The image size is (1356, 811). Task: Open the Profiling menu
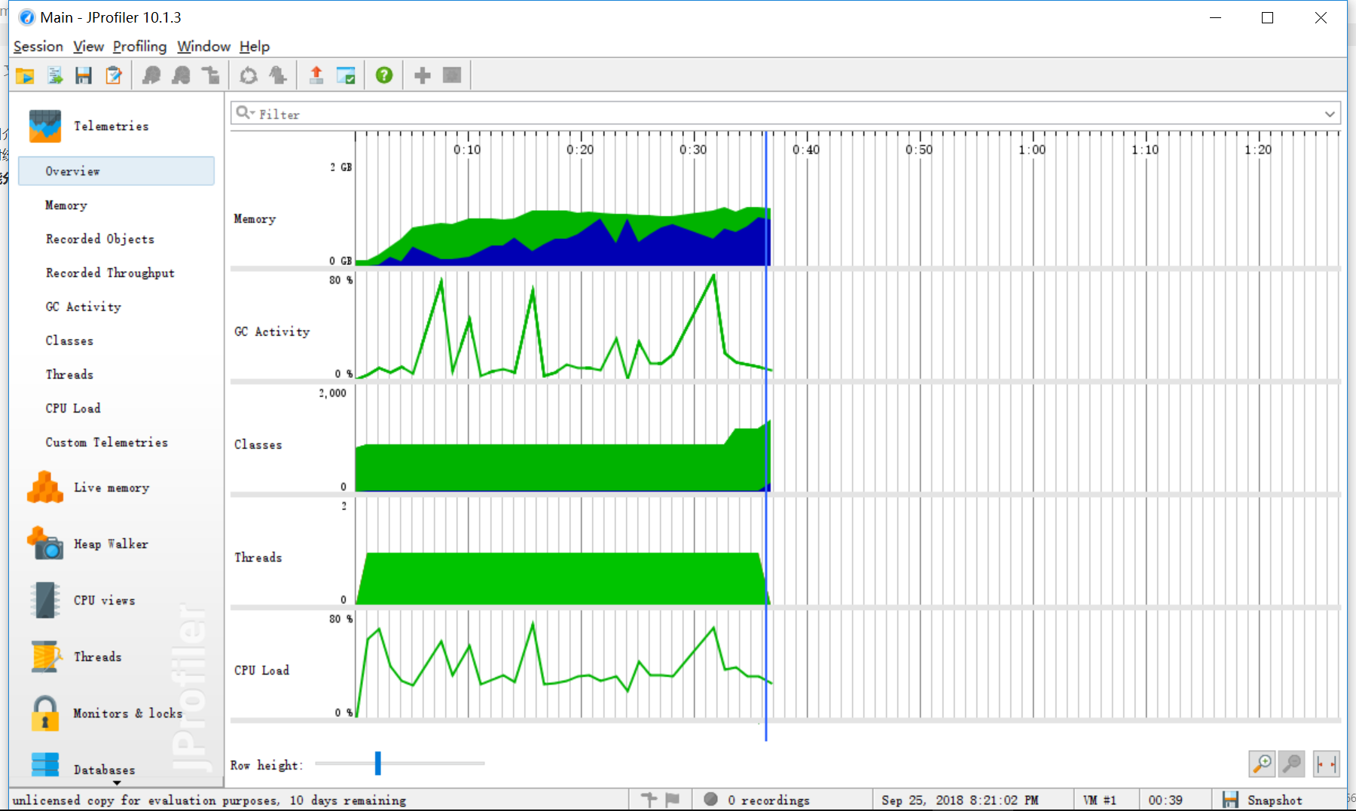pos(139,47)
